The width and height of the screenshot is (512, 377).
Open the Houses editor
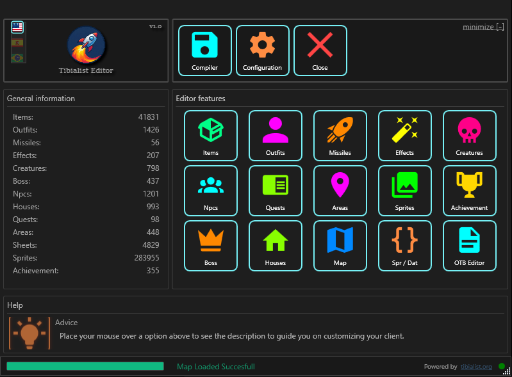pos(276,246)
